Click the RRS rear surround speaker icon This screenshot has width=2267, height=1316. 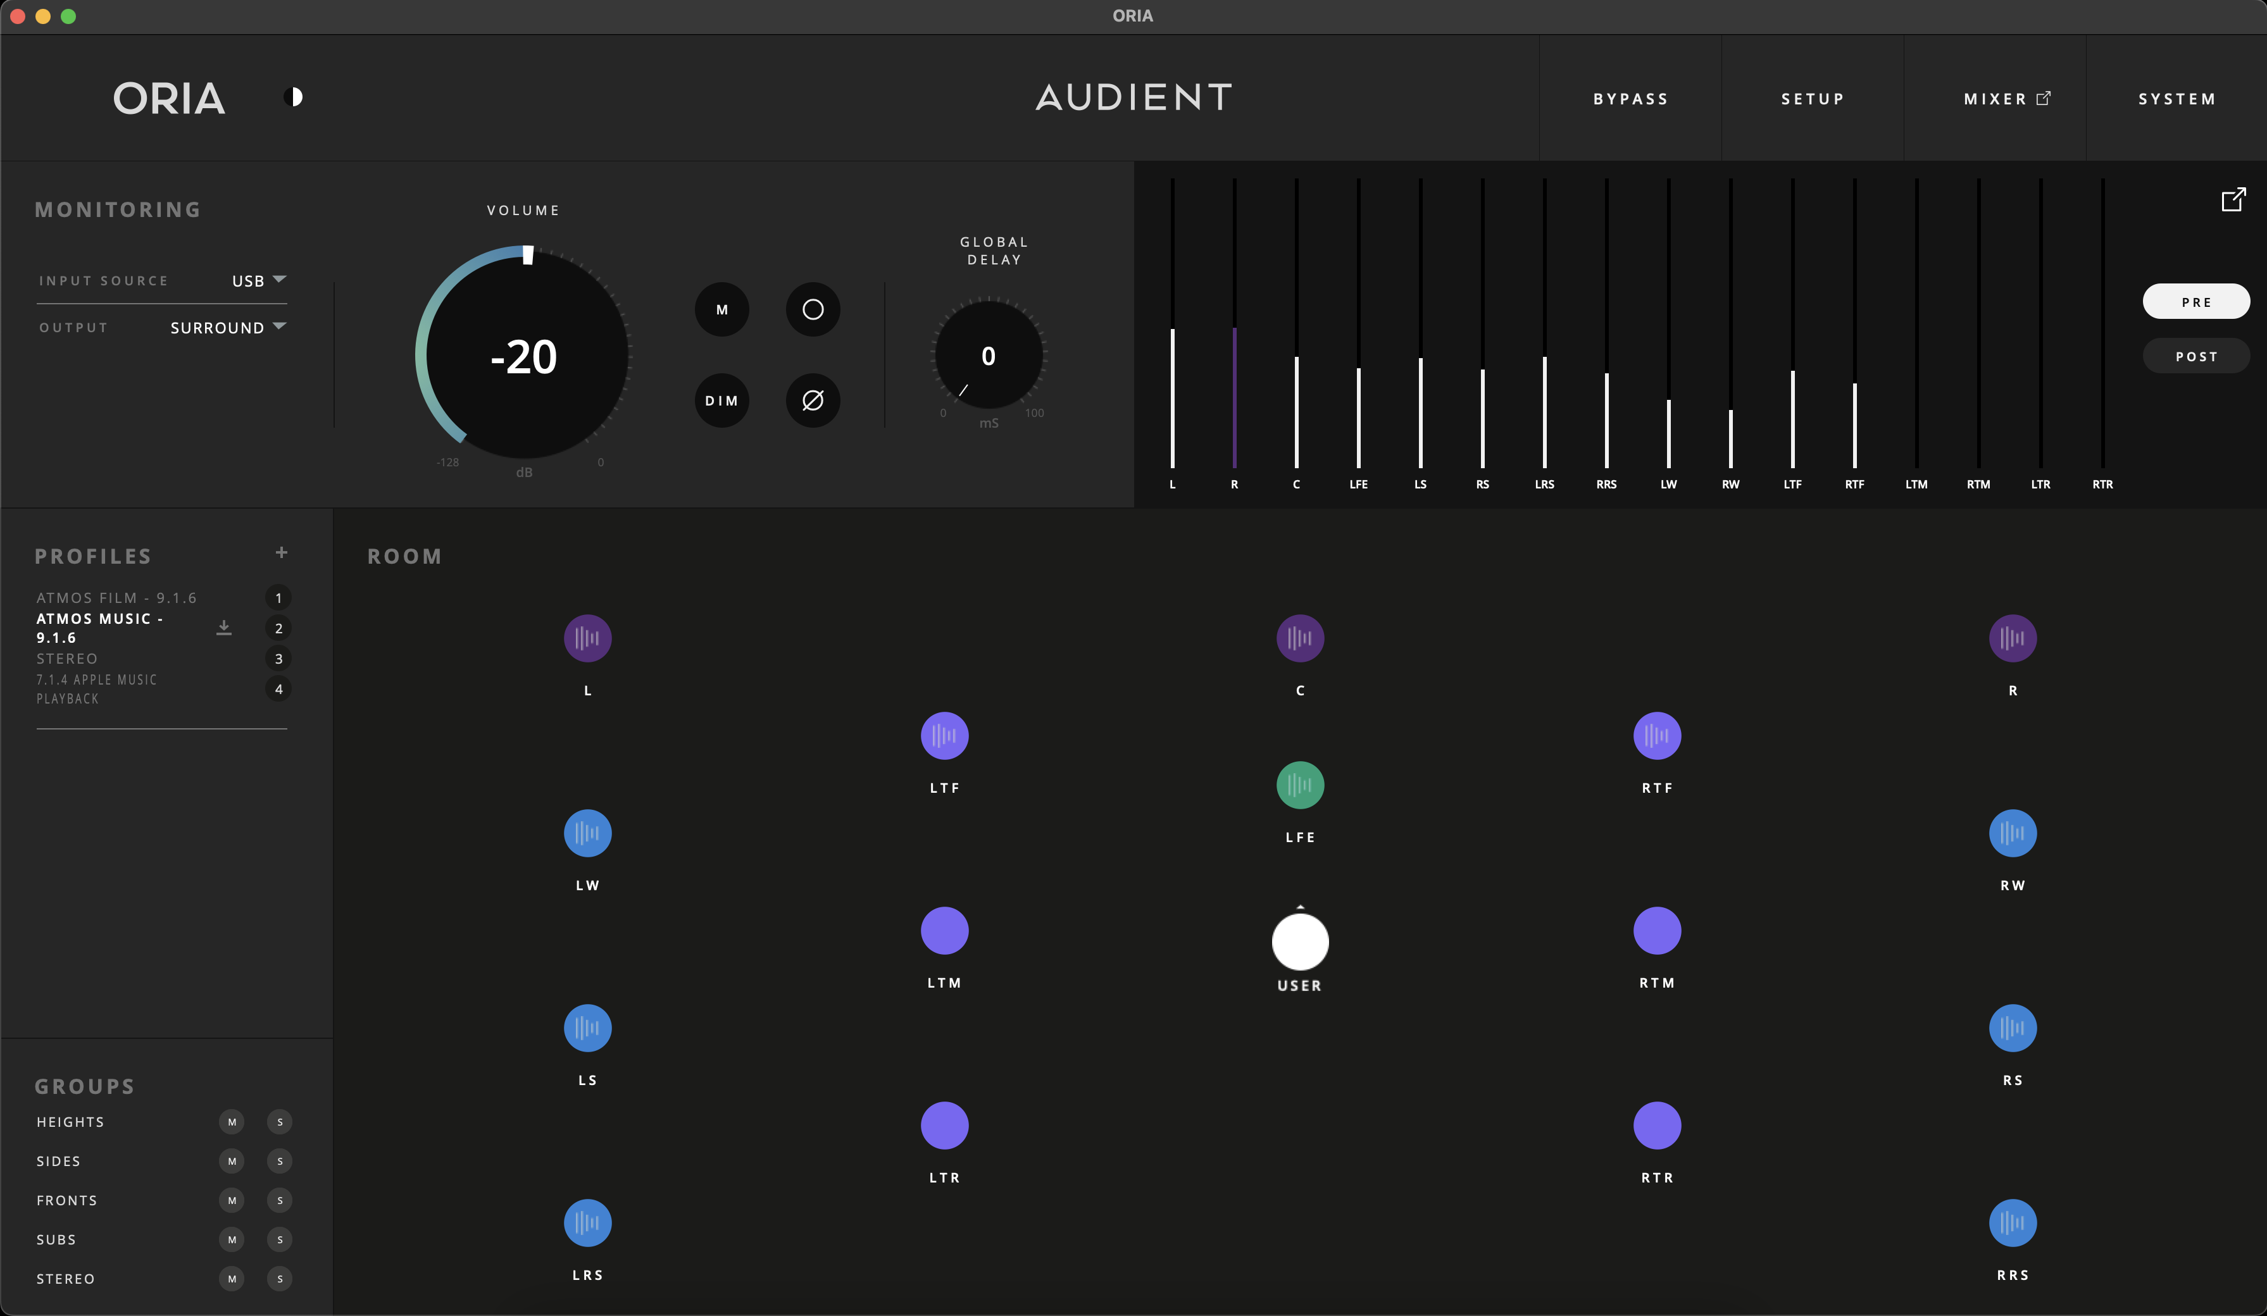pos(2013,1224)
